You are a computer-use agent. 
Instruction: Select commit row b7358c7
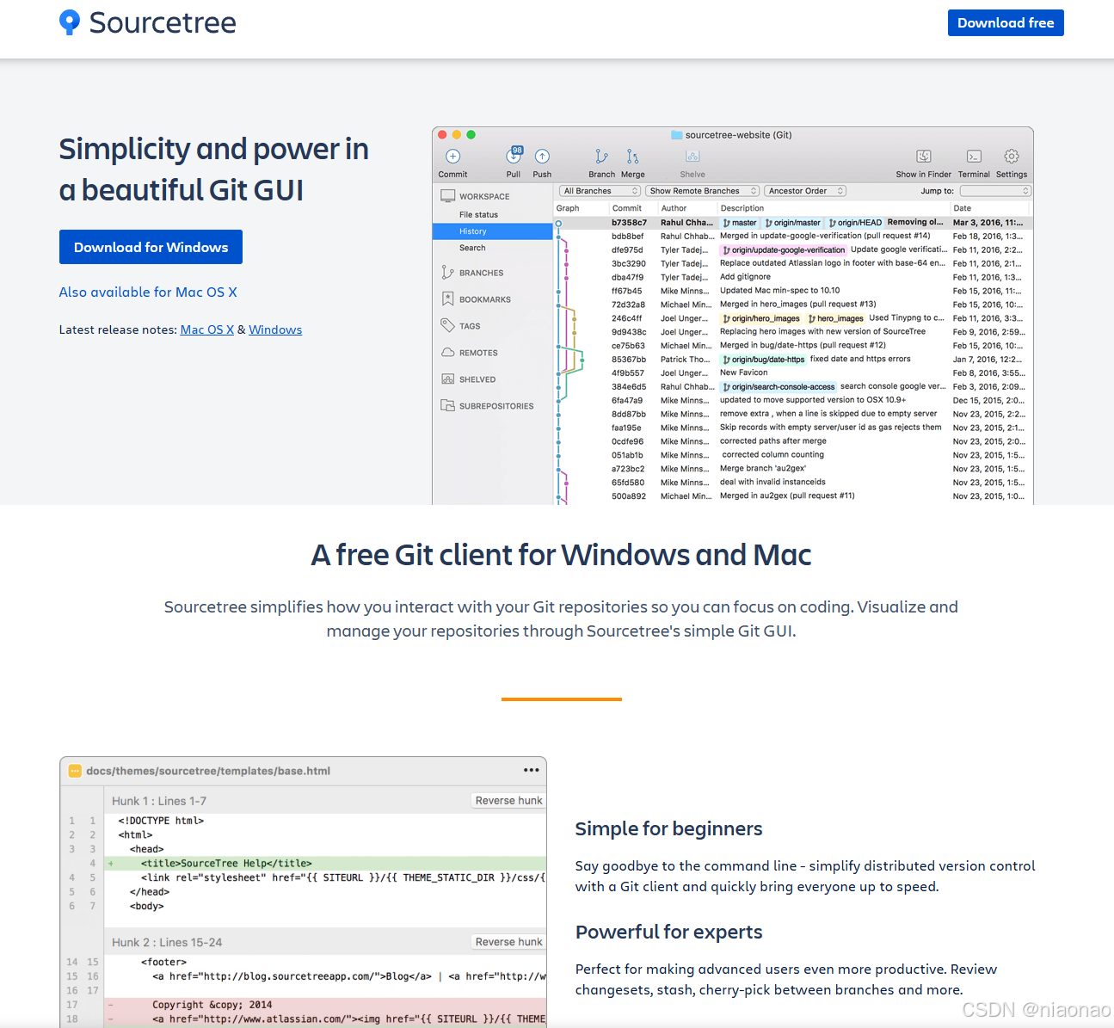(792, 223)
